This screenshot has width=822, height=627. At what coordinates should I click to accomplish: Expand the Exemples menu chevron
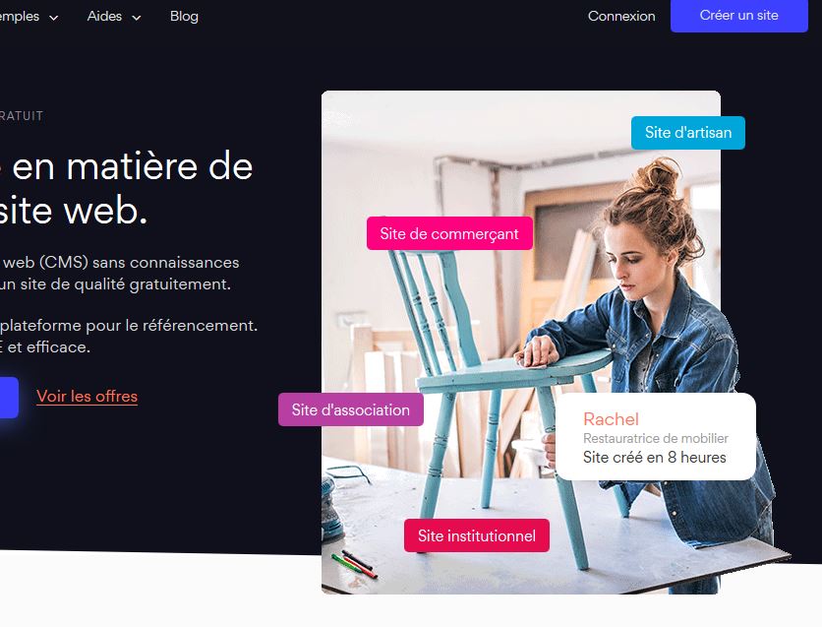pyautogui.click(x=53, y=18)
